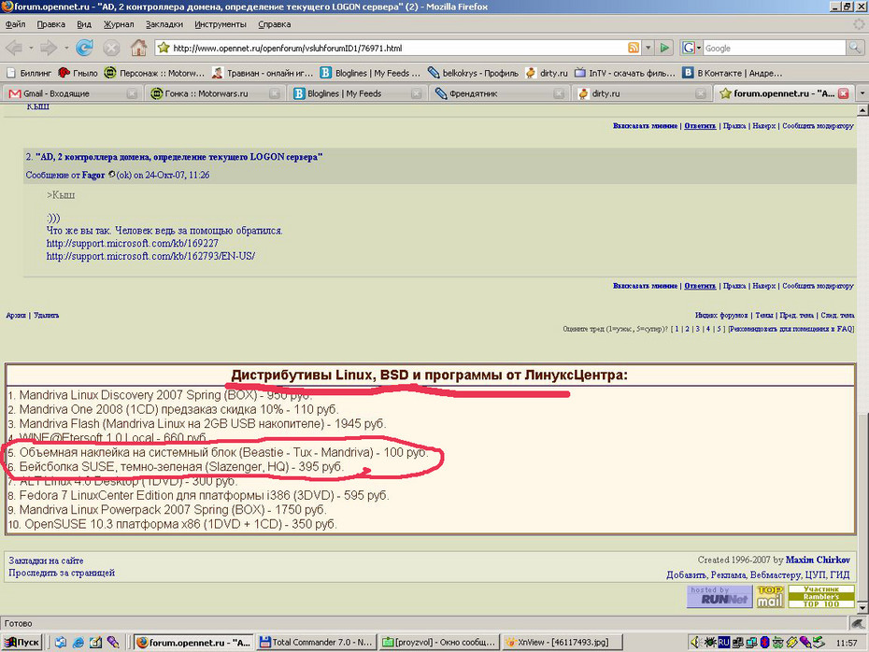The height and width of the screenshot is (652, 869).
Task: Click the Stop loading button
Action: click(x=111, y=49)
